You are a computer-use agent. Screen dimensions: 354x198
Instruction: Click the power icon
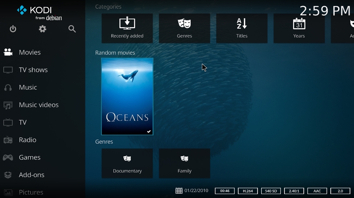coord(13,29)
